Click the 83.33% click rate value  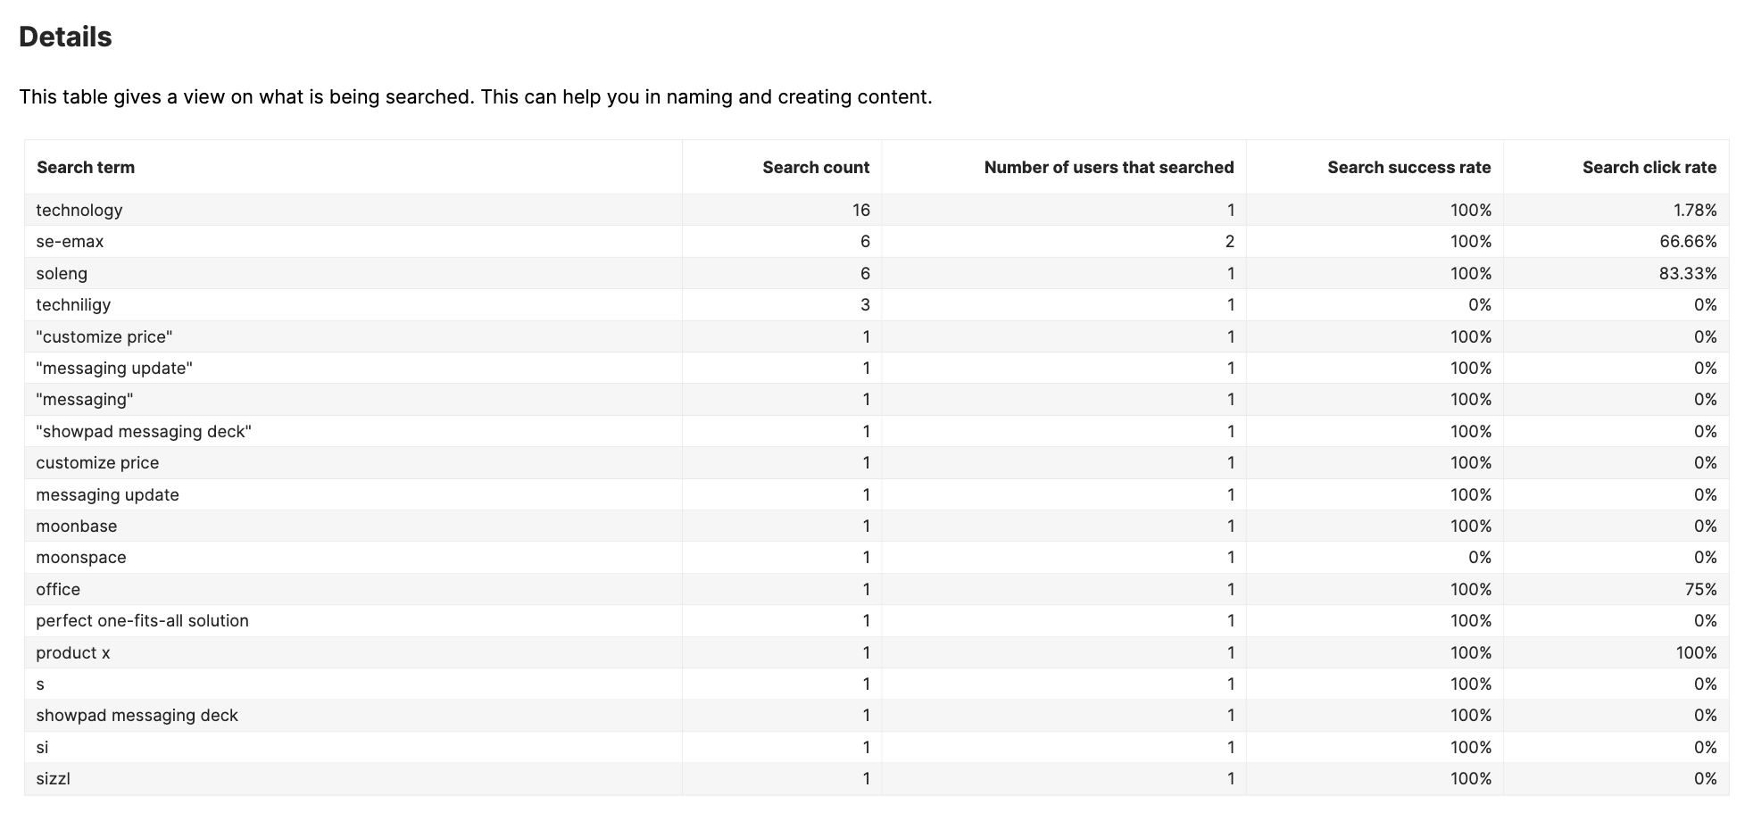pyautogui.click(x=1688, y=274)
